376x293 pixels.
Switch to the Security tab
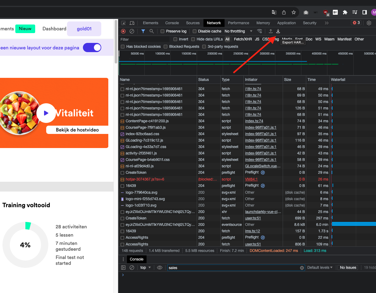pos(310,23)
